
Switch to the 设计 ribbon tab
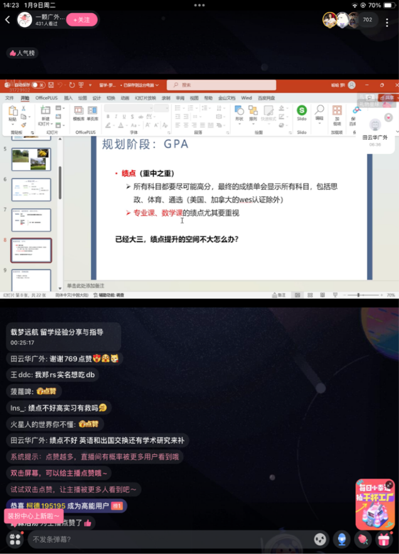pyautogui.click(x=97, y=98)
